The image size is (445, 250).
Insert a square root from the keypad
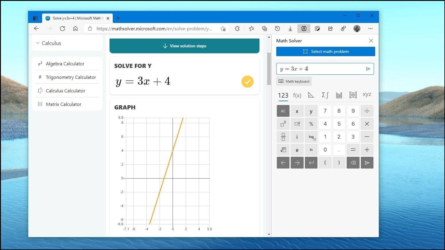(x=283, y=150)
